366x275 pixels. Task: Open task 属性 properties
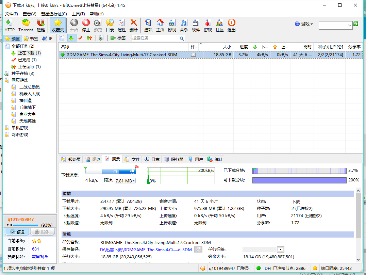click(122, 25)
